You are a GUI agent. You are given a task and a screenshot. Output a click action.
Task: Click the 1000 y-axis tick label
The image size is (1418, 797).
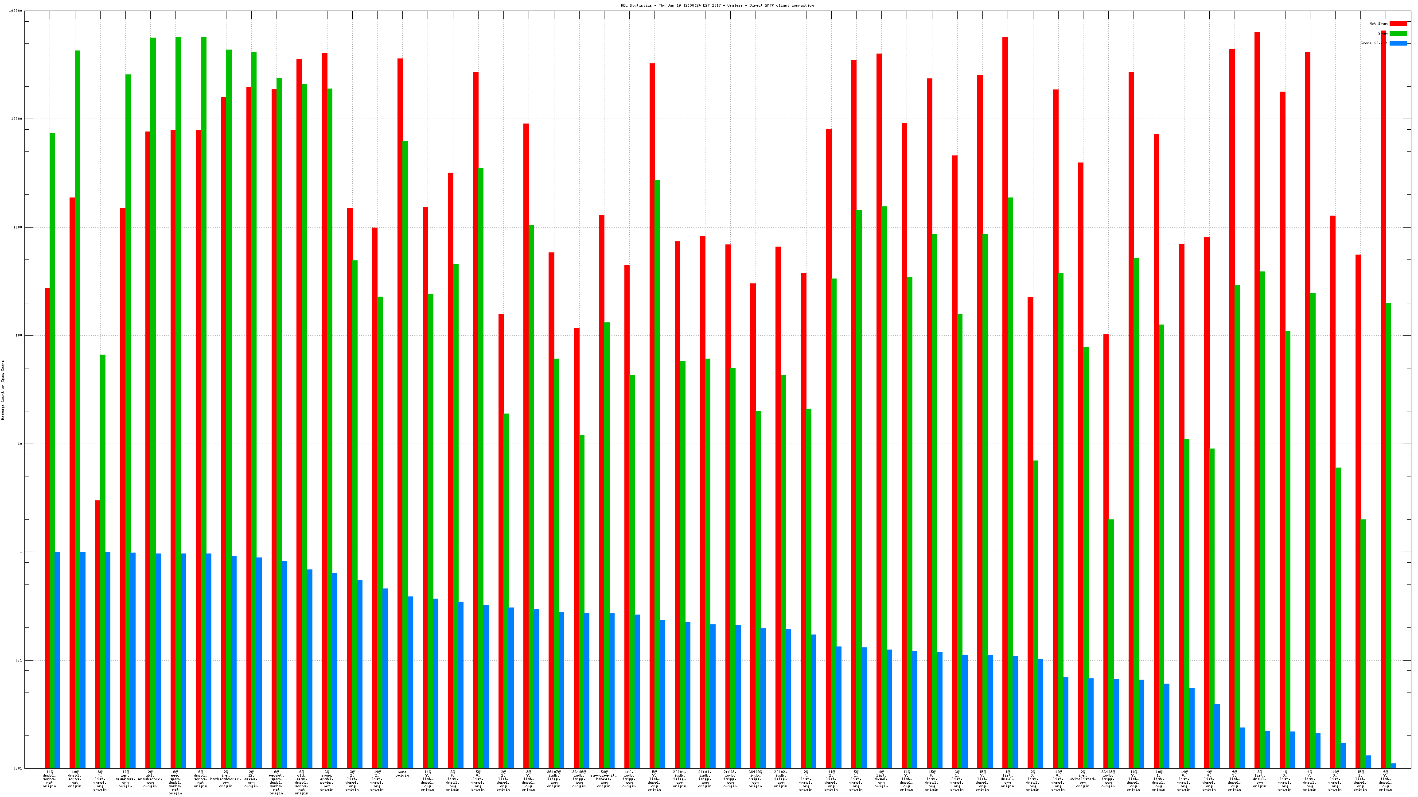(x=17, y=227)
